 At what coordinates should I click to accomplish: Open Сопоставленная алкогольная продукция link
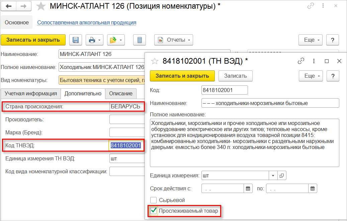point(87,22)
